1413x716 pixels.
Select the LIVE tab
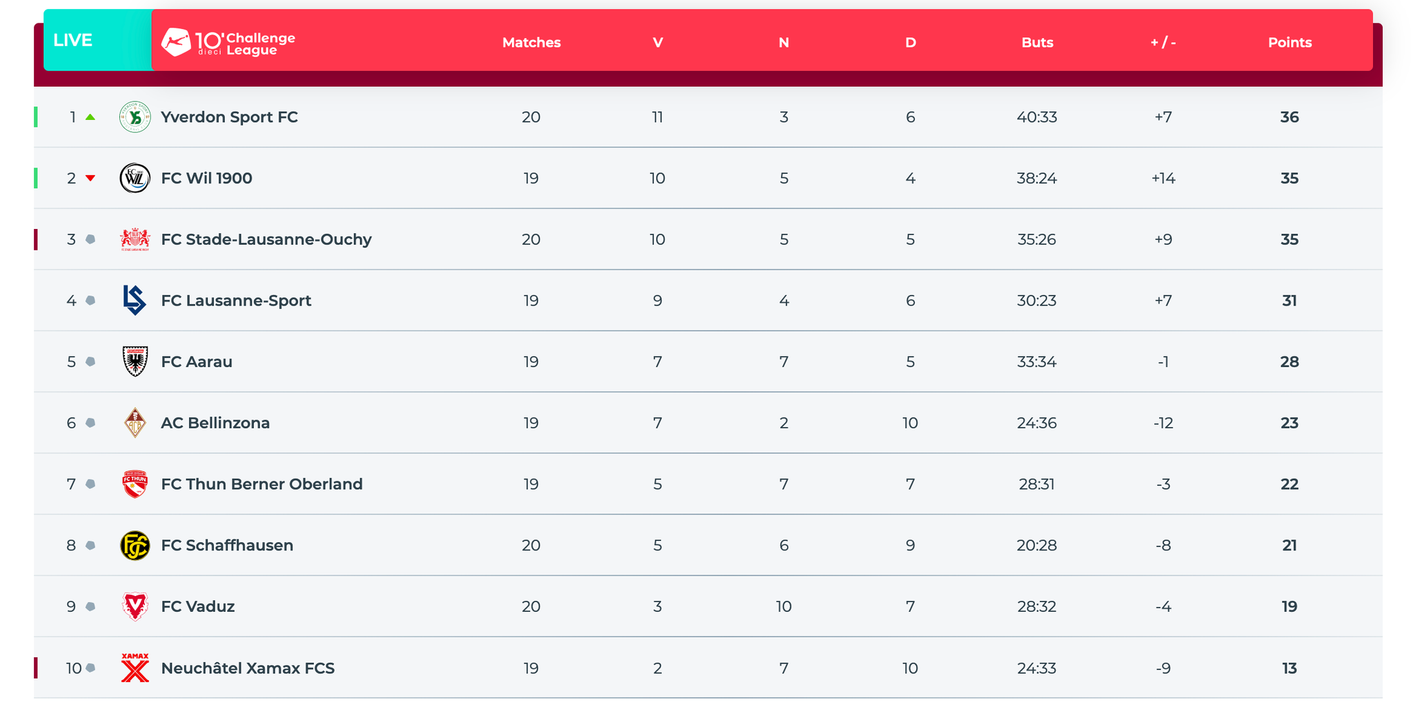pos(98,40)
